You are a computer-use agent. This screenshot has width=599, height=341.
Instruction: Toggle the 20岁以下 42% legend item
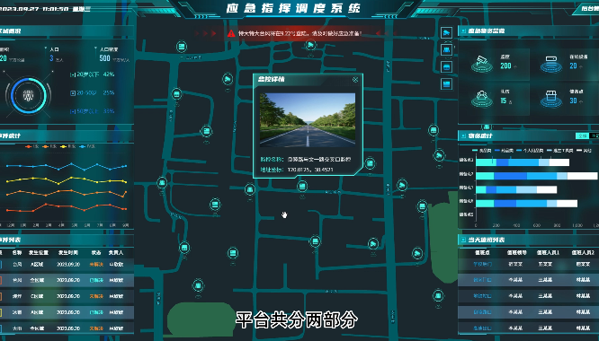click(92, 74)
